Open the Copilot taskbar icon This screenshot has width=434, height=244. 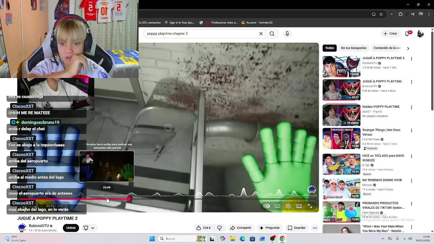coord(222,239)
